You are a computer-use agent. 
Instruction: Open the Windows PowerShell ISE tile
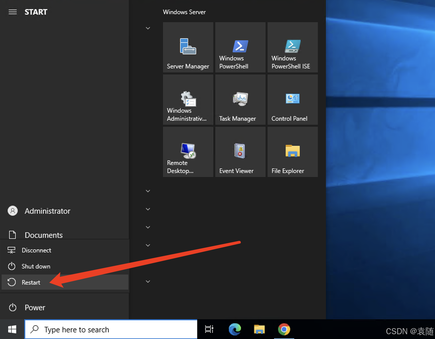click(x=293, y=47)
